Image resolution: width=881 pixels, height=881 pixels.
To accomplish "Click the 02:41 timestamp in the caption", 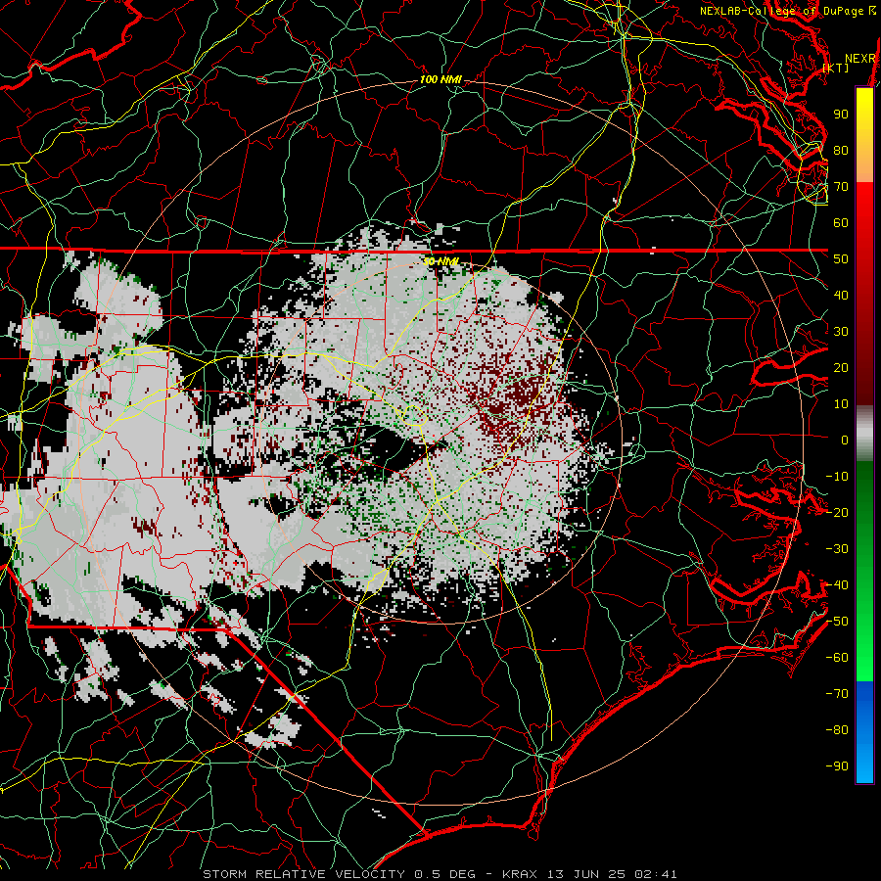I will [656, 874].
